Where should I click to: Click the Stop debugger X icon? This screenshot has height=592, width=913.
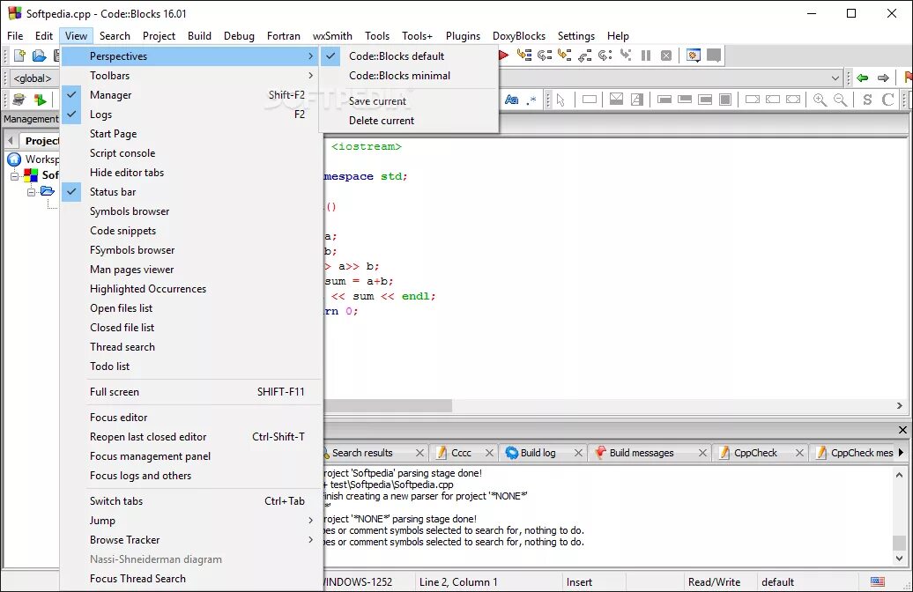coord(666,55)
